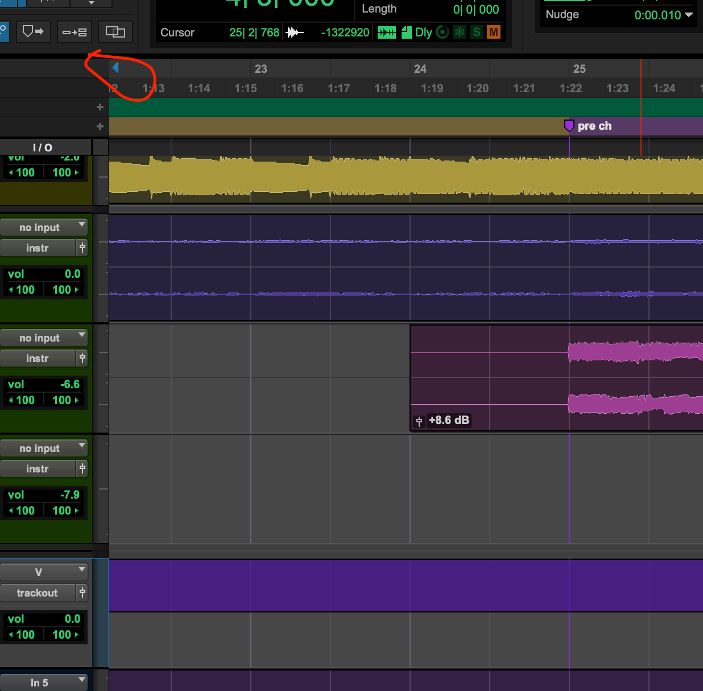Screen dimensions: 703x691
Task: Click the Cursor position 25| 2| 768
Action: pyautogui.click(x=254, y=32)
